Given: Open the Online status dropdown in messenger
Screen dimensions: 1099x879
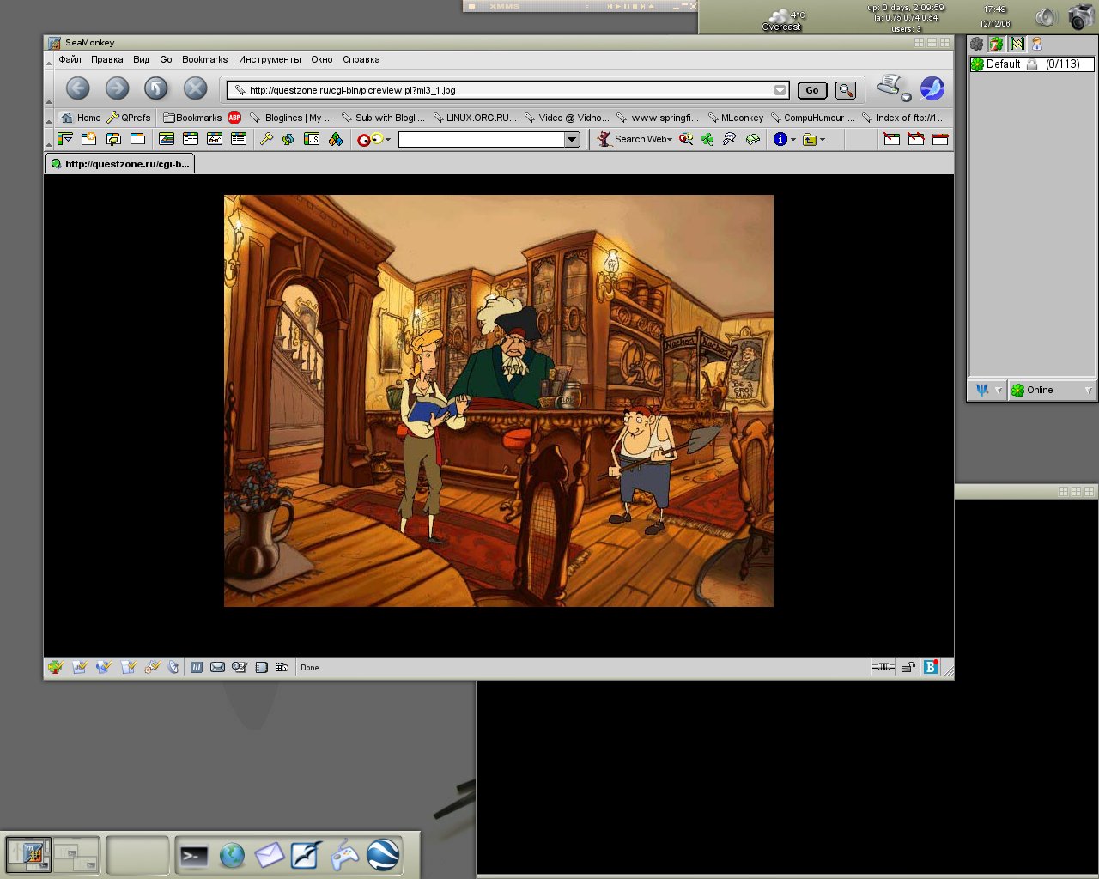Looking at the screenshot, I should pyautogui.click(x=1051, y=390).
